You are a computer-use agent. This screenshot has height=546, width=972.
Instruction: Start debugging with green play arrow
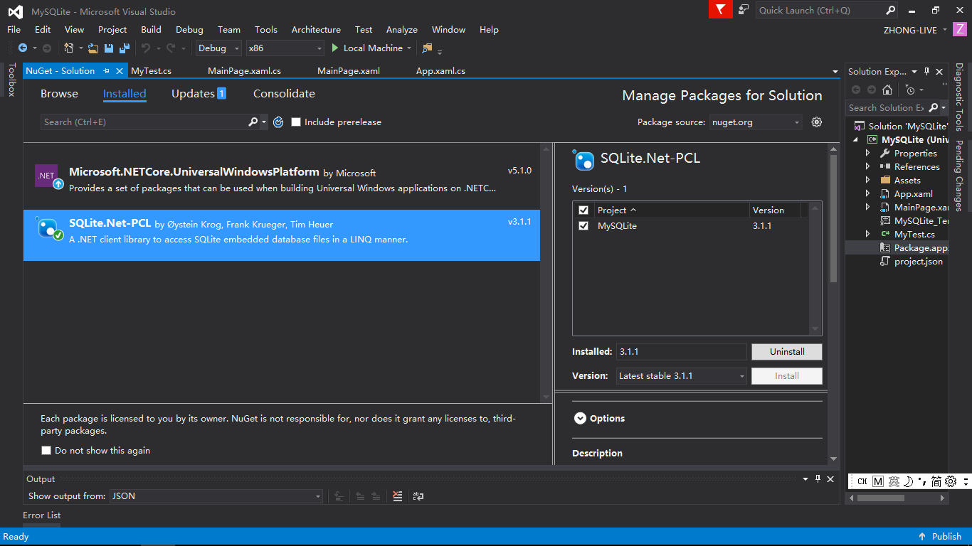[x=336, y=48]
